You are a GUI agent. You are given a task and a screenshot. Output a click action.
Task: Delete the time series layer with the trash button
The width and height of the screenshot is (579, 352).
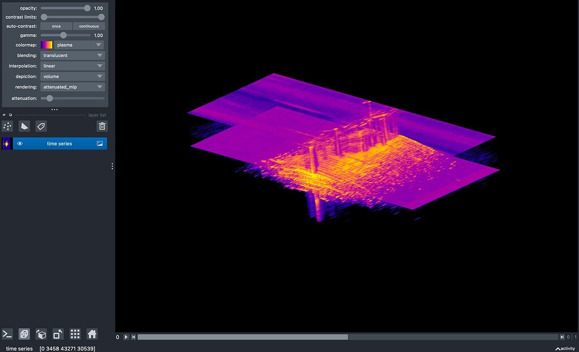[102, 126]
